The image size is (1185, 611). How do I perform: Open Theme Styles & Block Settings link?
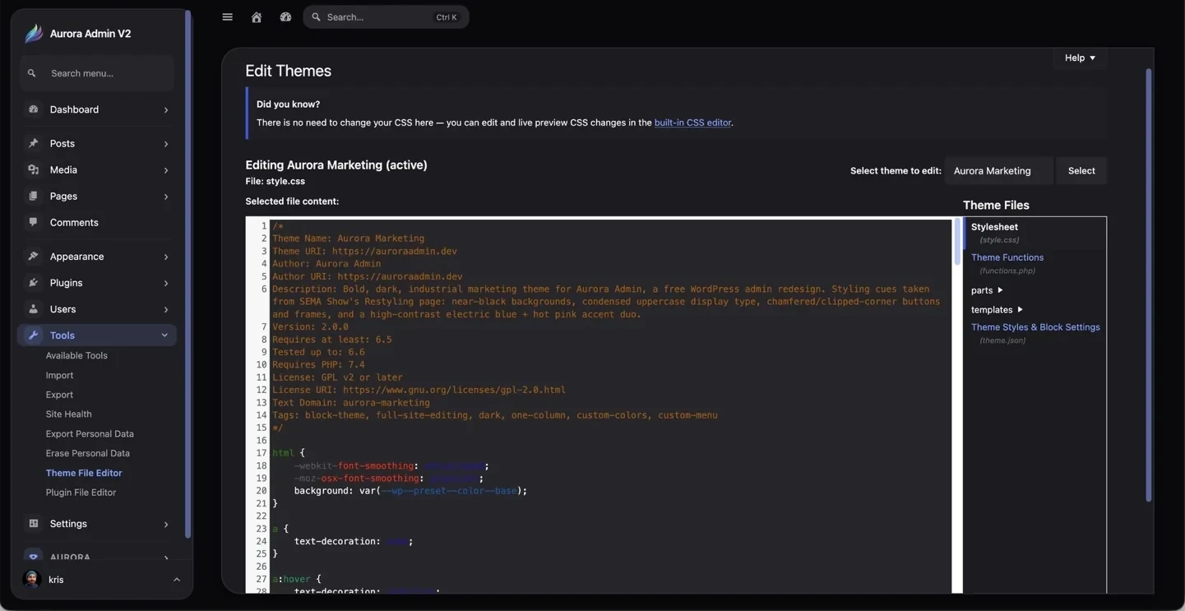coord(1035,327)
